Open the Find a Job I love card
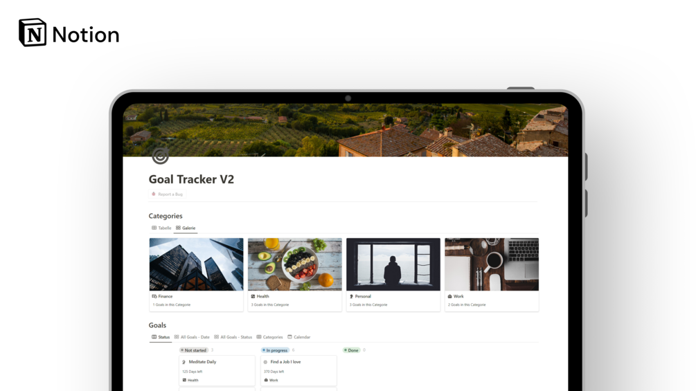696x391 pixels. click(x=298, y=371)
